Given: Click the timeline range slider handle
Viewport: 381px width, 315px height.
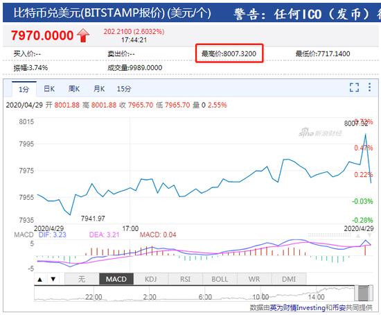Looking at the screenshot, I should coord(364,293).
